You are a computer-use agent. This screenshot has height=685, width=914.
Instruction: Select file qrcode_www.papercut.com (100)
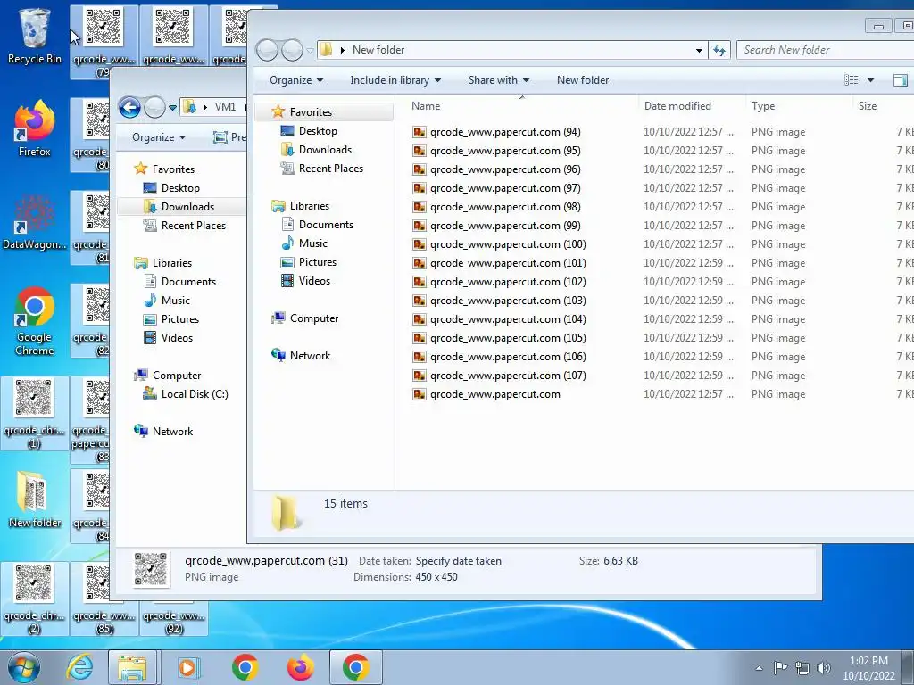coord(508,244)
